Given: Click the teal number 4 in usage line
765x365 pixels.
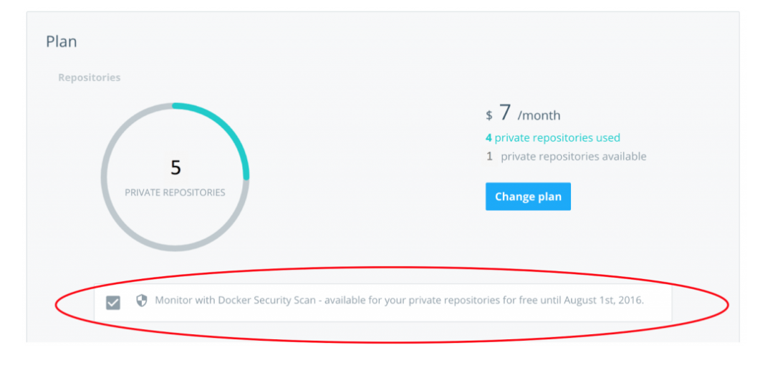Looking at the screenshot, I should [x=489, y=138].
